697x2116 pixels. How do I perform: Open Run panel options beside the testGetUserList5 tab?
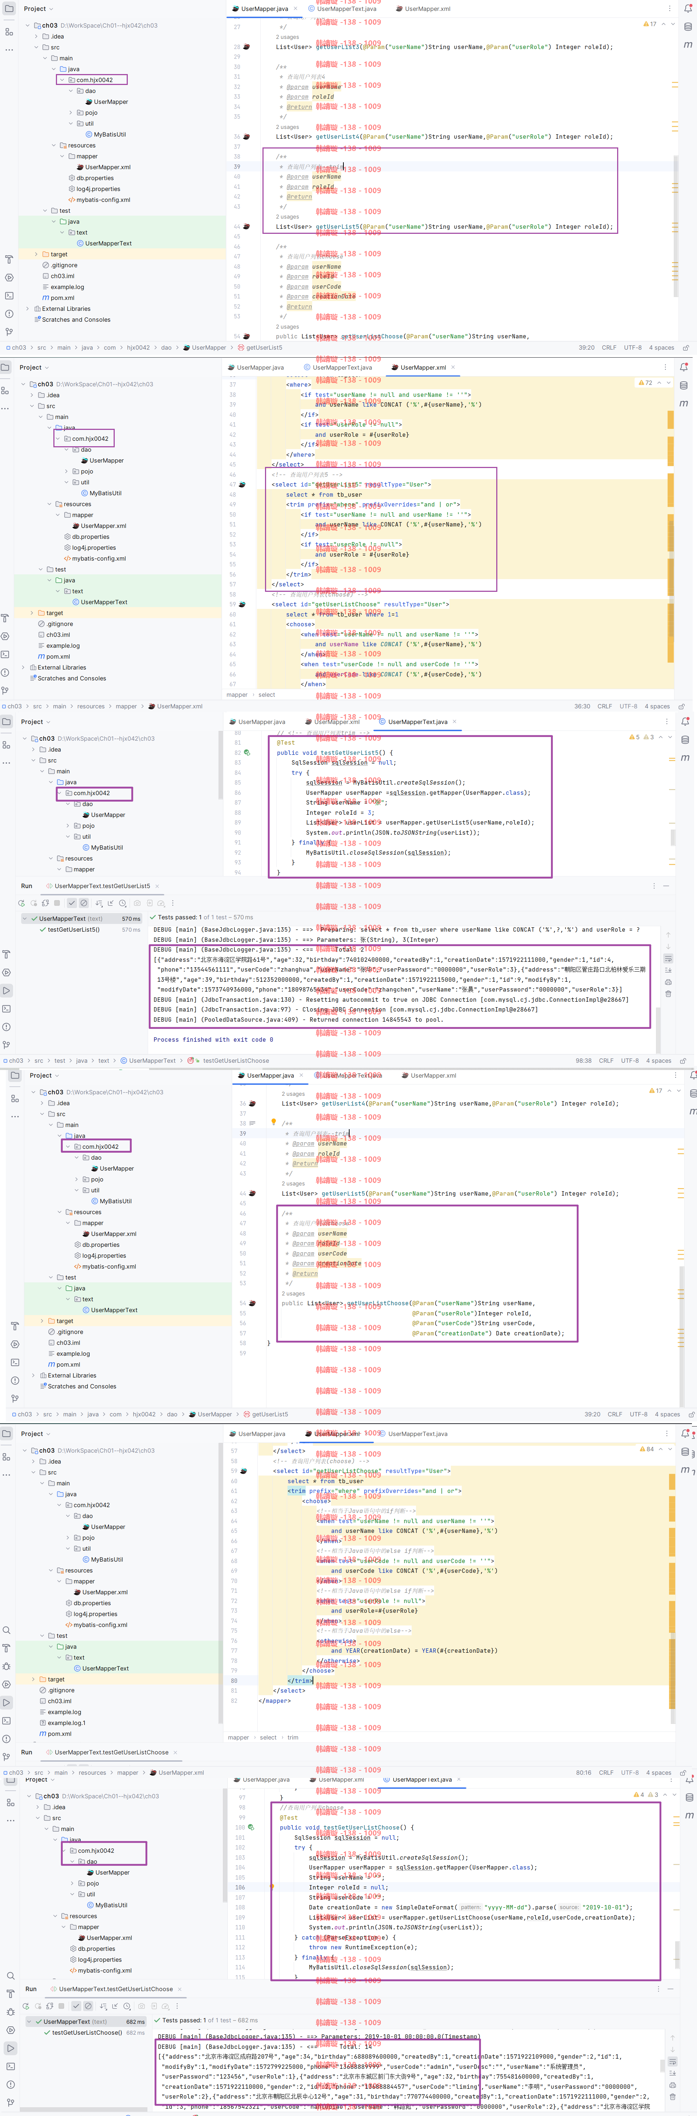coord(653,886)
